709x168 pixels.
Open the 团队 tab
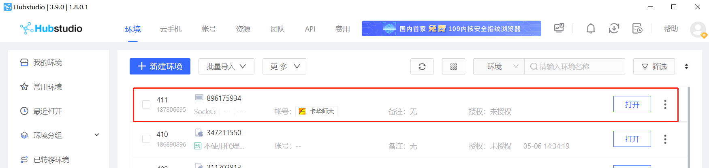[x=278, y=29]
